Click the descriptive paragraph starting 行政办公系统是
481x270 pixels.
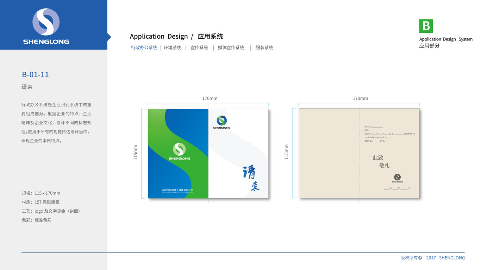pyautogui.click(x=56, y=123)
